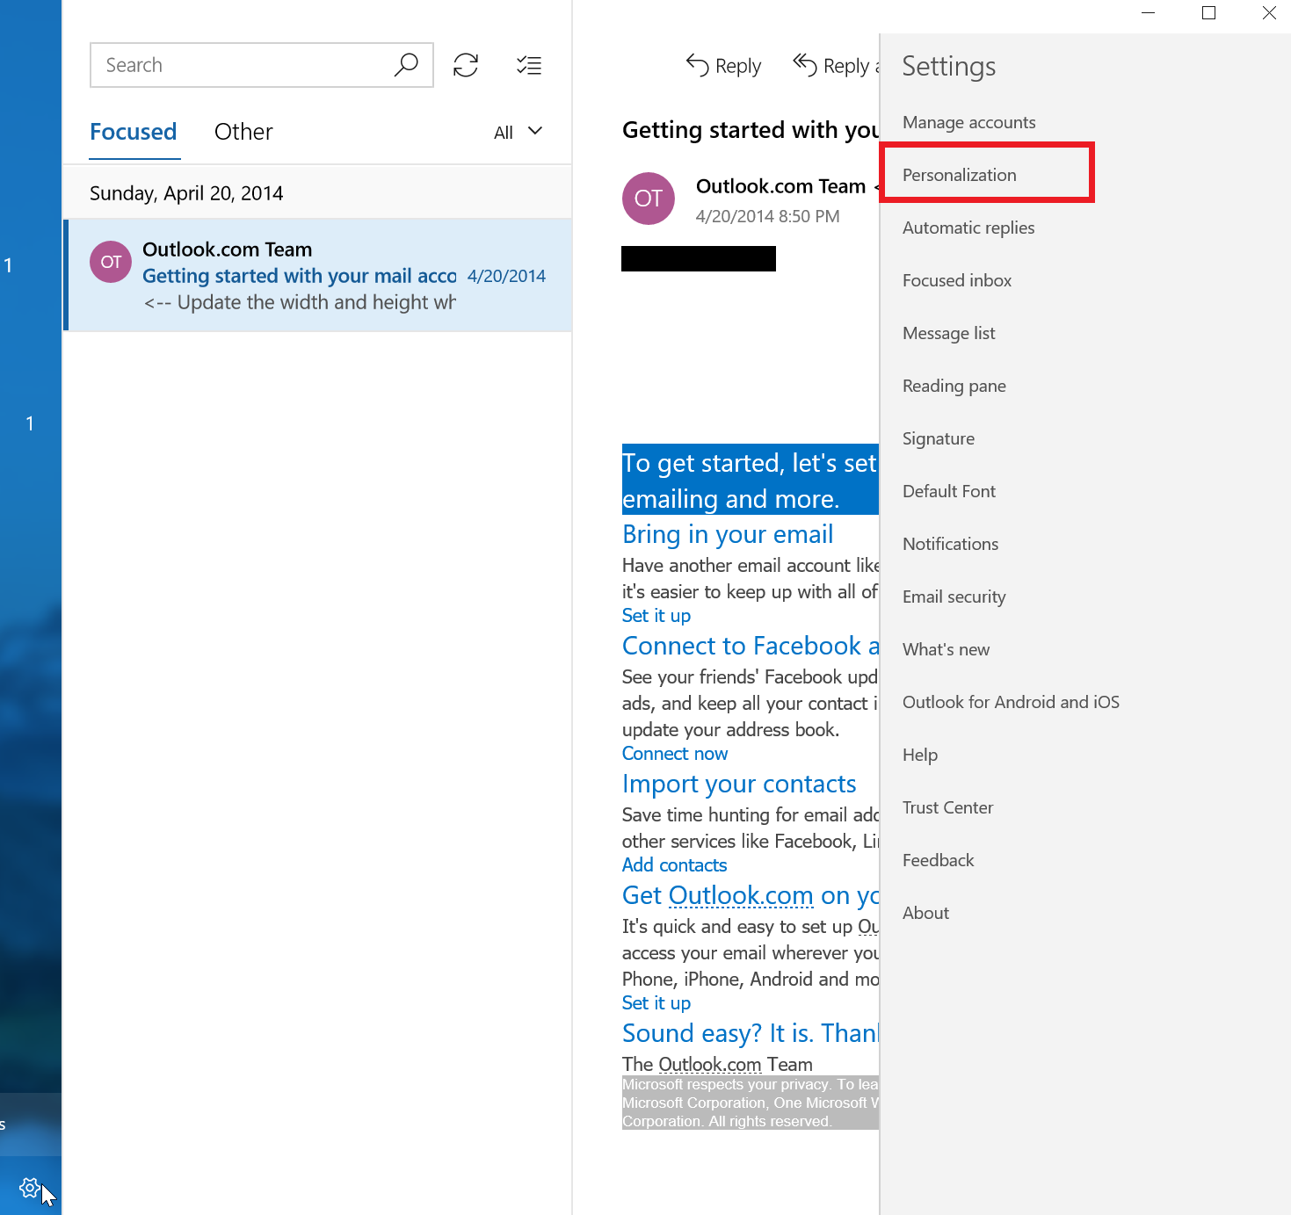
Task: Click the Getting started email subject heading
Action: 751,130
